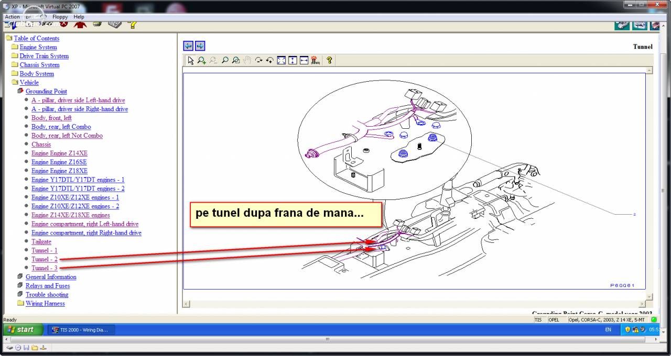Viewport: 671px width, 356px height.
Task: Click the EN language indicator
Action: (608, 330)
